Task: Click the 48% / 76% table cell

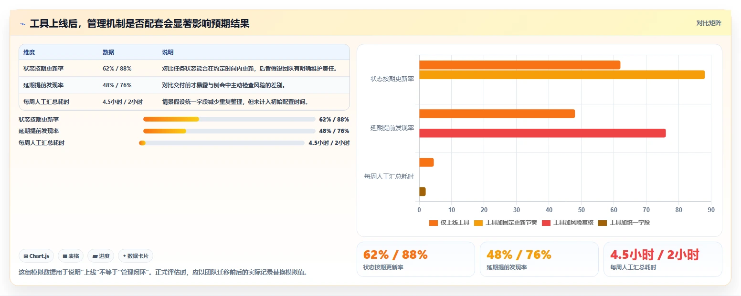Action: click(x=117, y=85)
